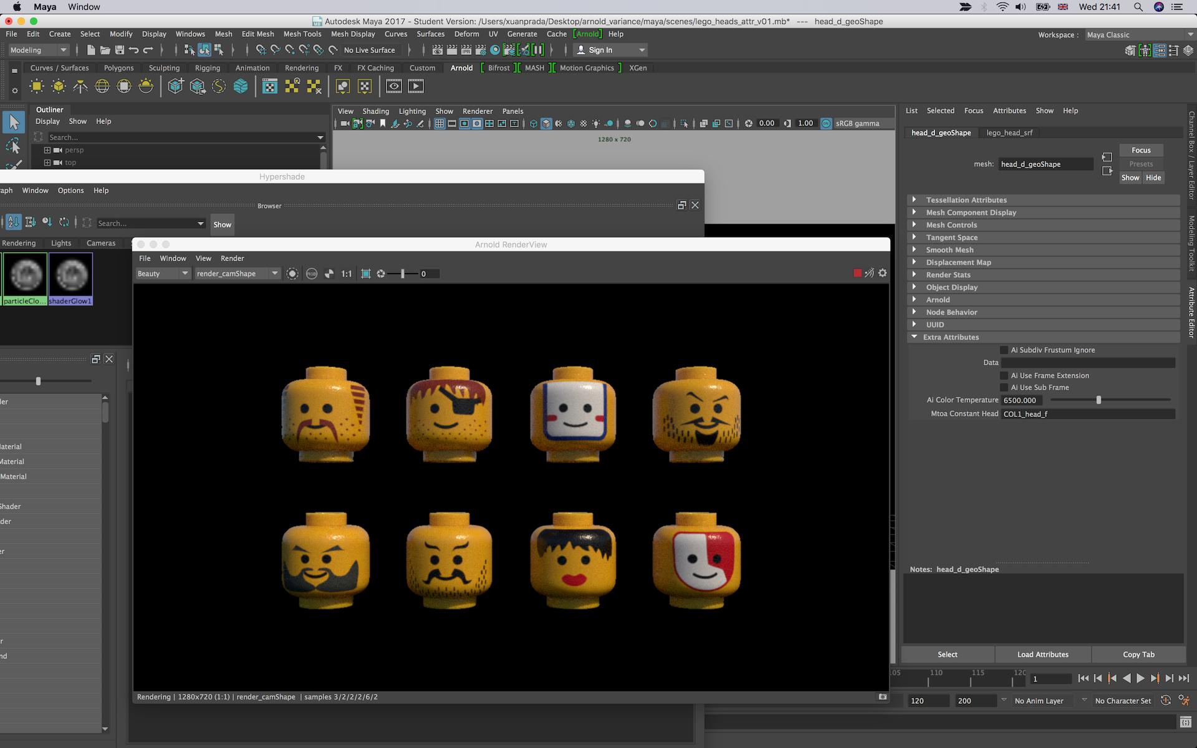The image size is (1197, 748).
Task: Enable Ai Use Sub Frame checkbox
Action: 1004,388
